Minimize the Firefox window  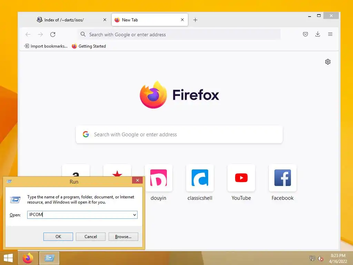[310, 16]
